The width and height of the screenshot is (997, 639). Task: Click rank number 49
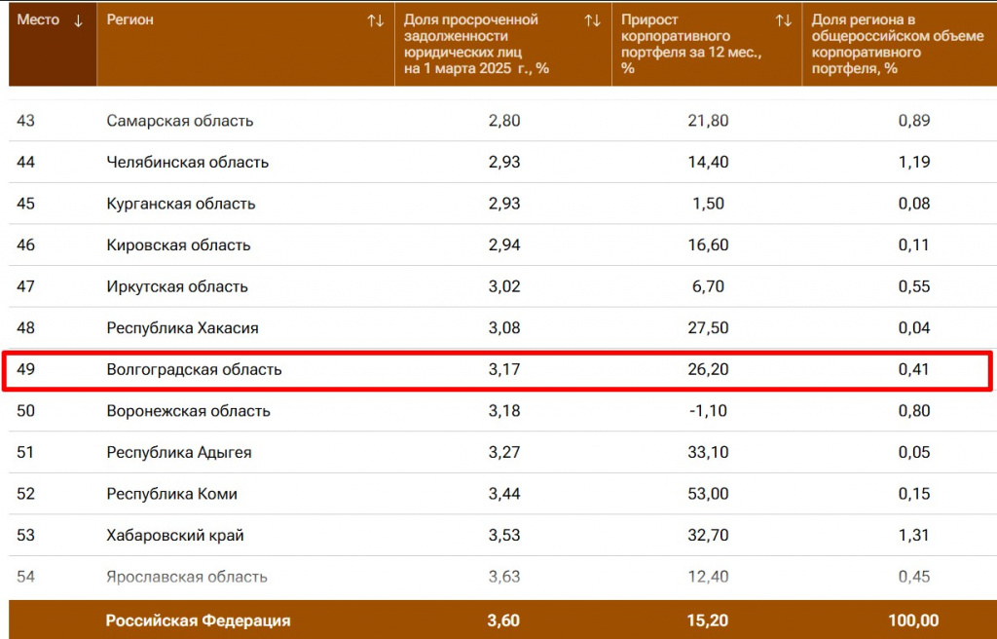pos(26,369)
